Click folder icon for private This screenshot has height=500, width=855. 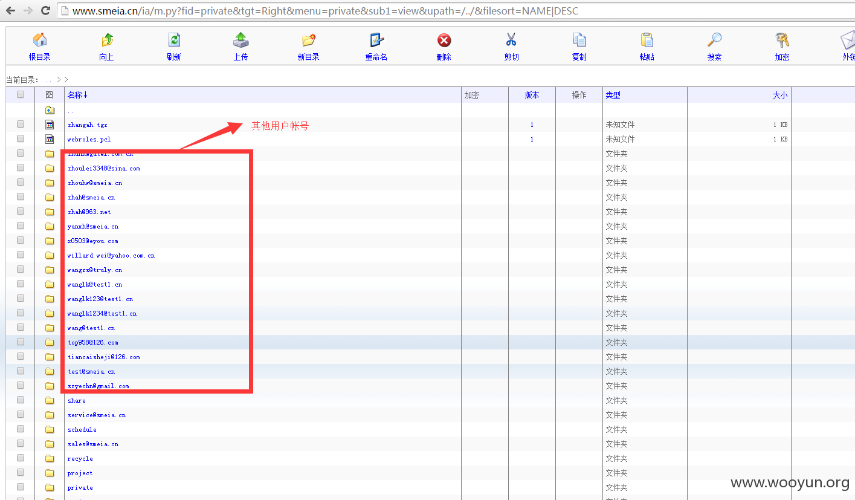tap(50, 487)
